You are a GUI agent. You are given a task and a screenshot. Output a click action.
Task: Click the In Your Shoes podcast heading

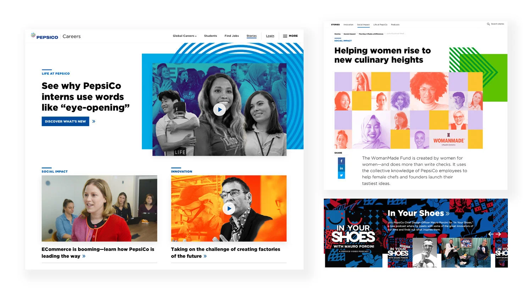(x=416, y=213)
